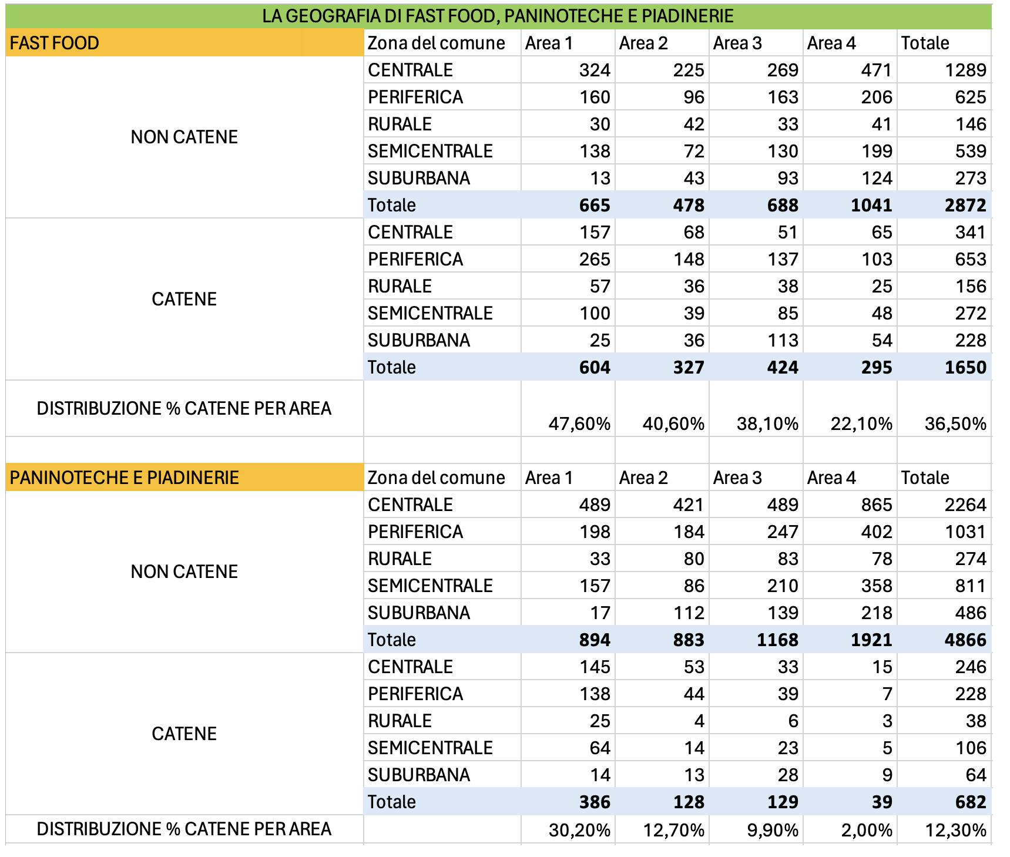
Task: Select the 12,30% percentage cell
Action: (x=944, y=830)
